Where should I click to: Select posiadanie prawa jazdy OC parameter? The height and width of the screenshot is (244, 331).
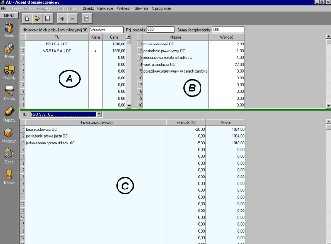pos(176,51)
